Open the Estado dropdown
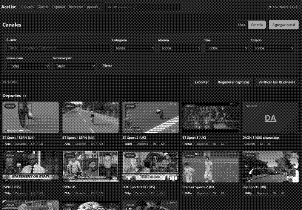 pyautogui.click(x=273, y=48)
